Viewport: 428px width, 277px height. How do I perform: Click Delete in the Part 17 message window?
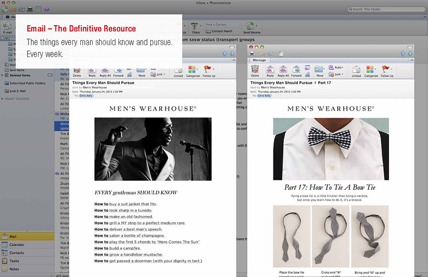[255, 71]
